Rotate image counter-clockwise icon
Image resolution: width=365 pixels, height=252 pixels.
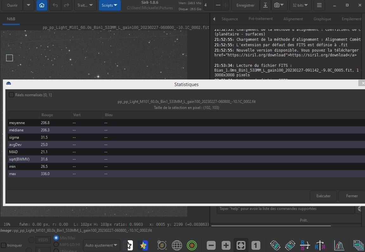click(x=275, y=245)
